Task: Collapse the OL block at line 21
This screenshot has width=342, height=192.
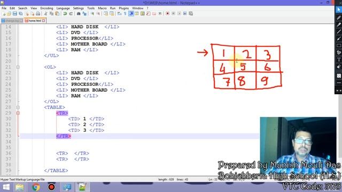Action: 18,67
